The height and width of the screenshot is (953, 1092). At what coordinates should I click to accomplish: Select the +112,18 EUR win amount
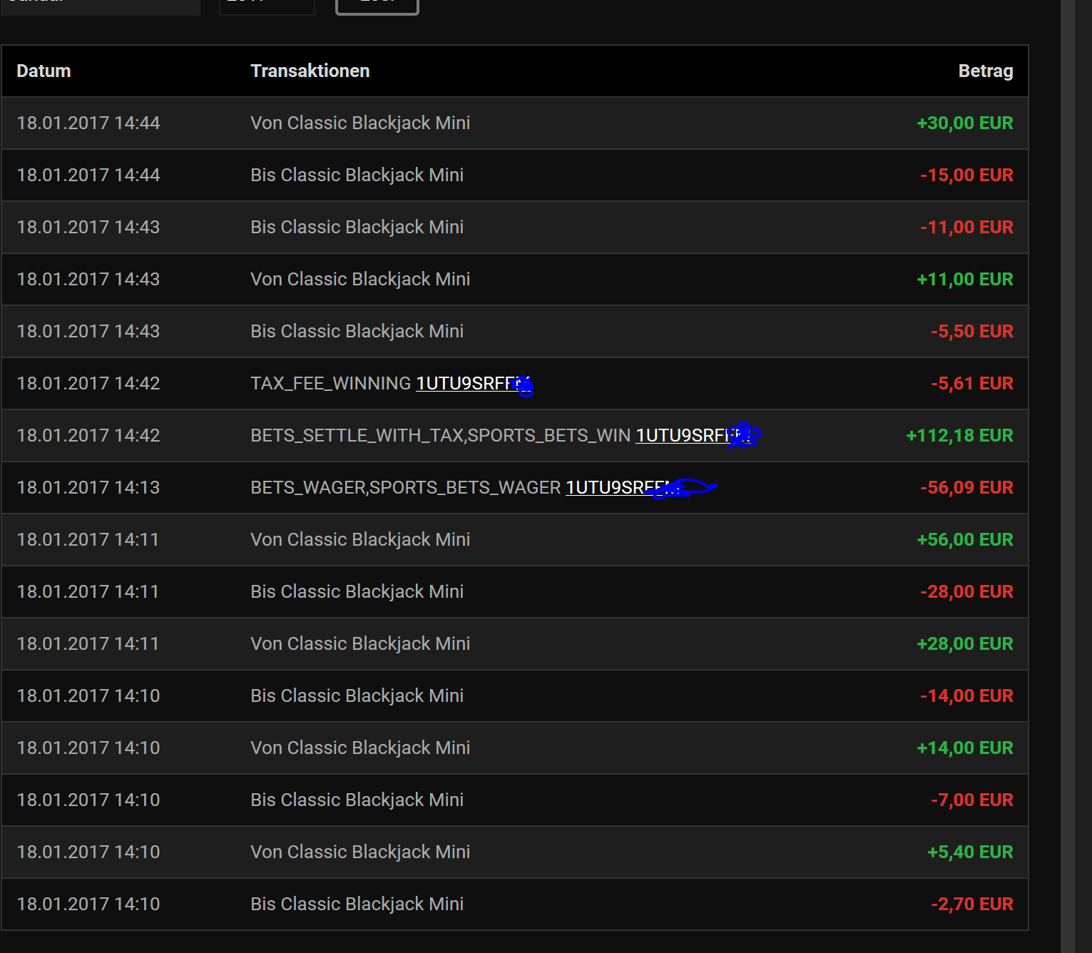[959, 435]
